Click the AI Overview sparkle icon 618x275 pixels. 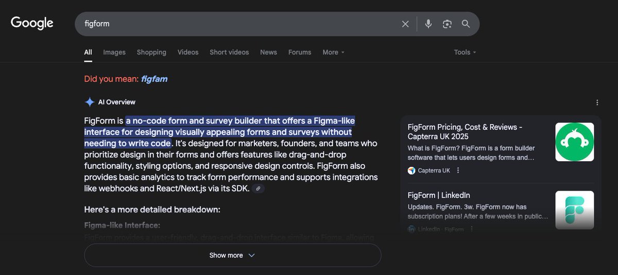[90, 102]
